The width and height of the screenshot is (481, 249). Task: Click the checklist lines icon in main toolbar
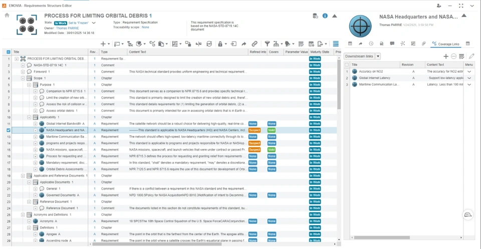point(301,44)
